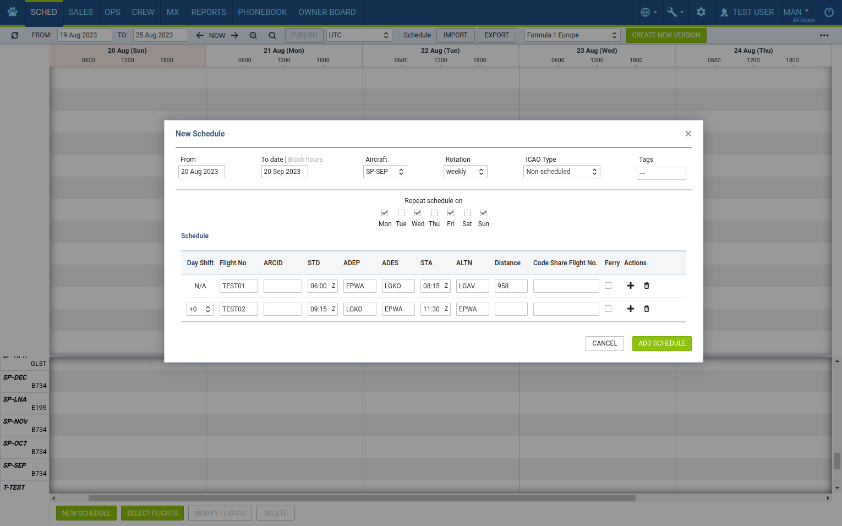The width and height of the screenshot is (842, 526).
Task: Click the wrench tools icon
Action: pyautogui.click(x=672, y=12)
